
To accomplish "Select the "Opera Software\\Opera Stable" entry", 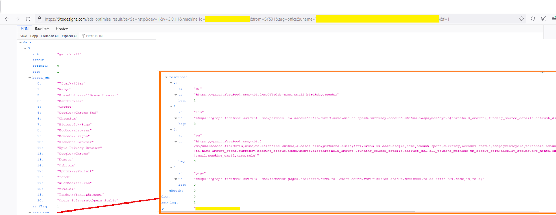I will pos(88,200).
